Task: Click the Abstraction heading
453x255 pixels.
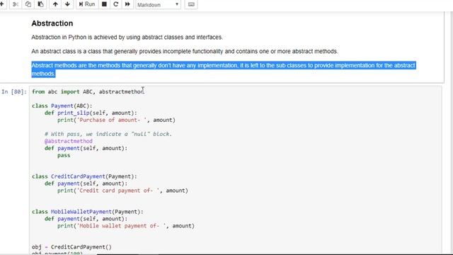Action: point(52,23)
